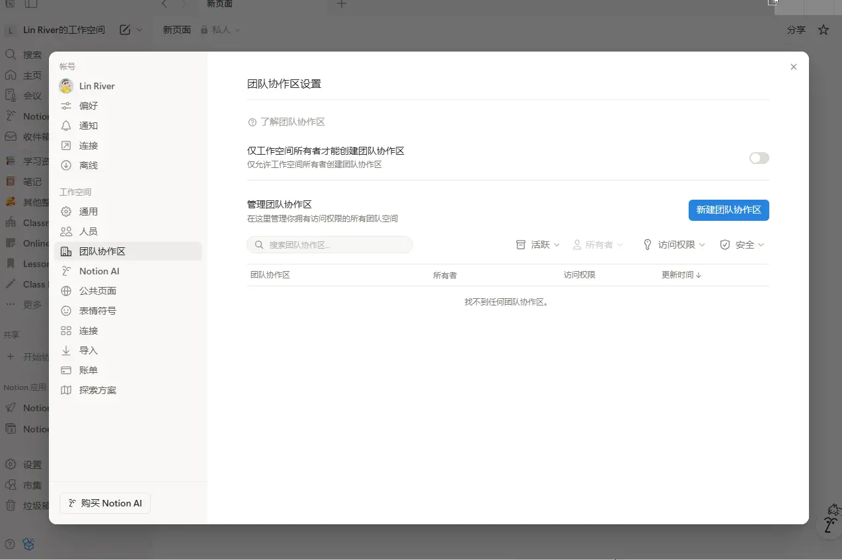Click the 新建团队协作区 button
This screenshot has height=560, width=842.
tap(728, 210)
